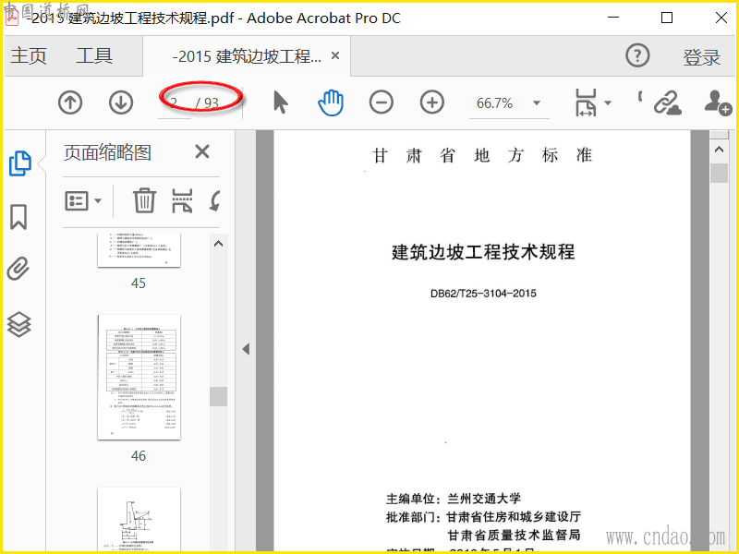
Task: Select the 建筑边坡工程 document tab
Action: coord(247,56)
